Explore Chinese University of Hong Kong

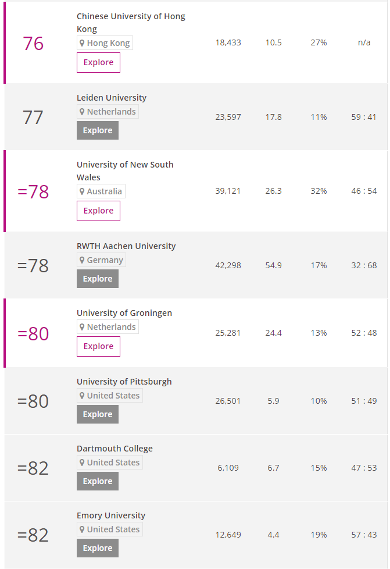click(x=98, y=62)
